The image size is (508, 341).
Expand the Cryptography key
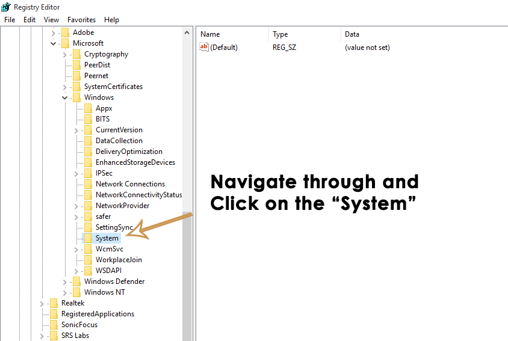65,54
